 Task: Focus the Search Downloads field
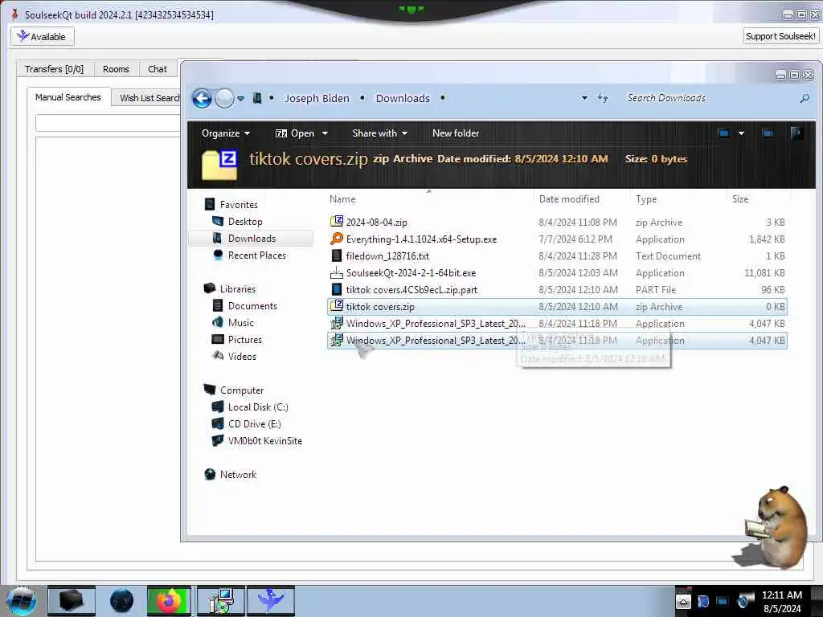pyautogui.click(x=709, y=98)
